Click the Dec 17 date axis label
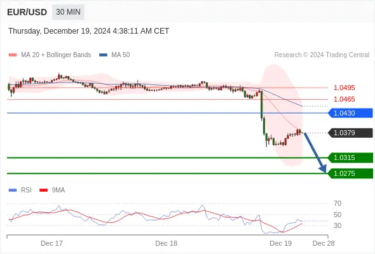 point(51,243)
